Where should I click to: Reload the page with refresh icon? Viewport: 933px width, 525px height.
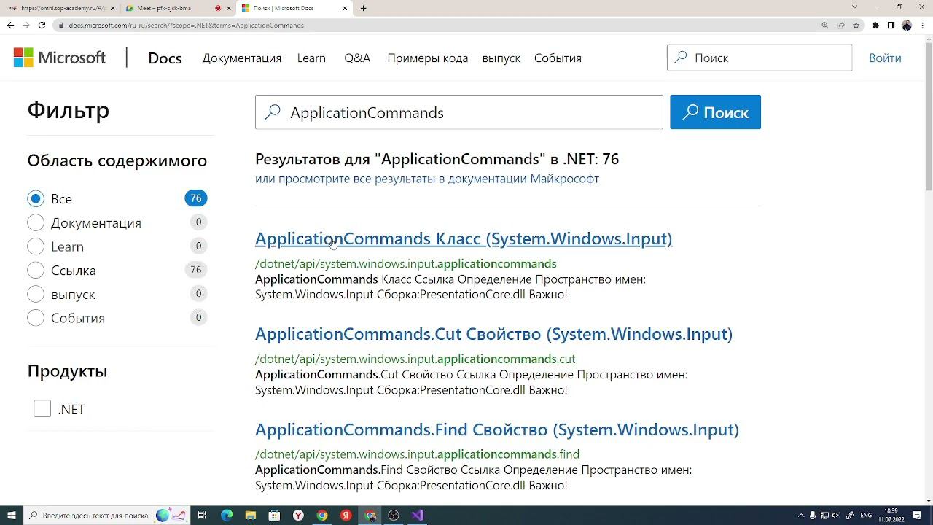pyautogui.click(x=42, y=25)
